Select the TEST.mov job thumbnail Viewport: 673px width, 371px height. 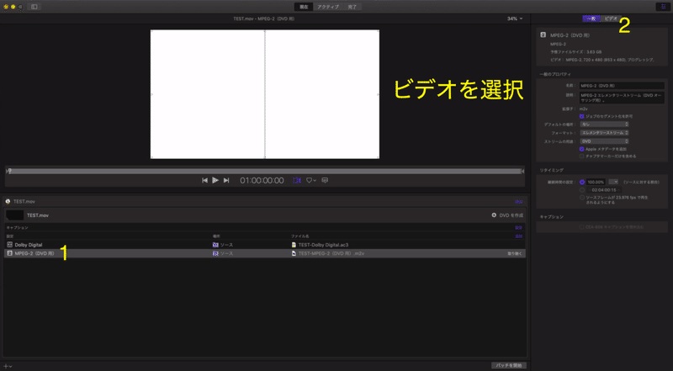(15, 215)
